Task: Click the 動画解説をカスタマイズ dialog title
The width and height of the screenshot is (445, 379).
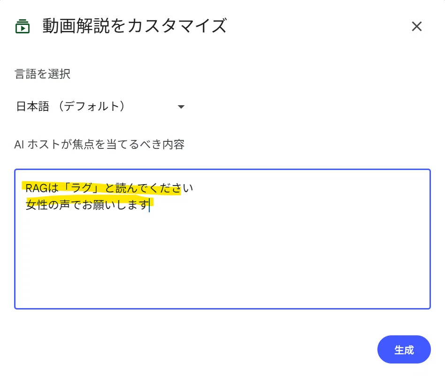Action: (x=135, y=26)
